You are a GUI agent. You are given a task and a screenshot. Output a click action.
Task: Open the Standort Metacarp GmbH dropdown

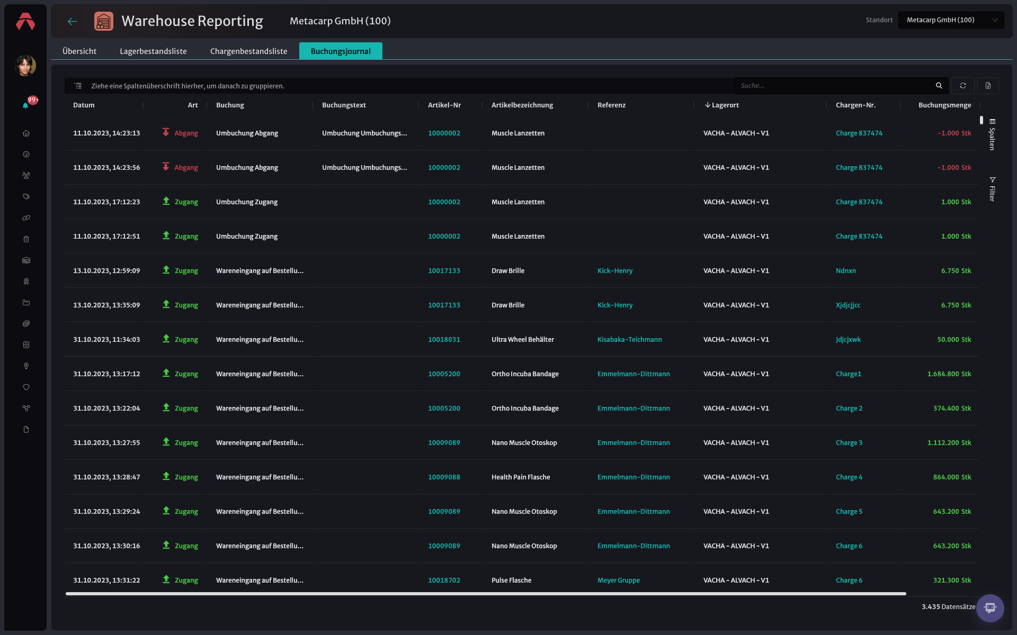point(951,20)
